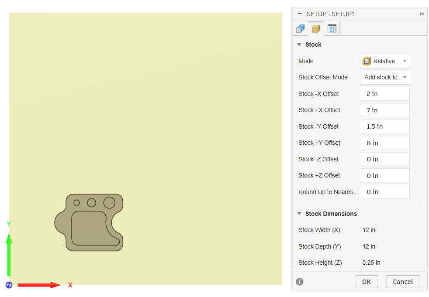The width and height of the screenshot is (429, 297).
Task: Collapse the Stock section triangle
Action: [x=299, y=44]
